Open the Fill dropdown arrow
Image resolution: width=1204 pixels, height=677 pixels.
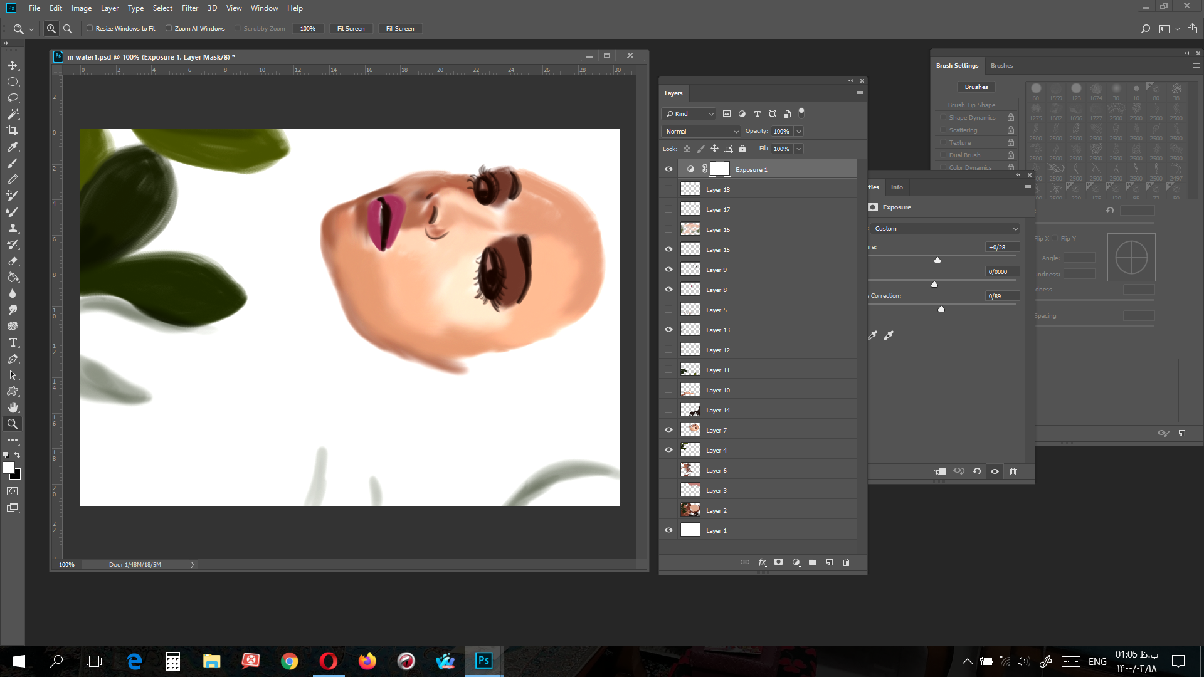coord(799,149)
